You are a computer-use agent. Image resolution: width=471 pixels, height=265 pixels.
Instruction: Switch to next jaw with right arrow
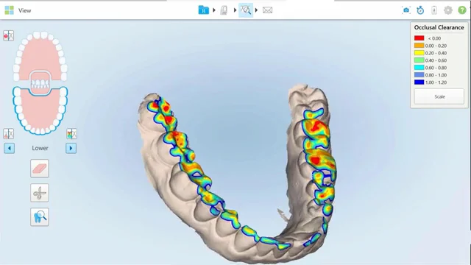click(71, 148)
